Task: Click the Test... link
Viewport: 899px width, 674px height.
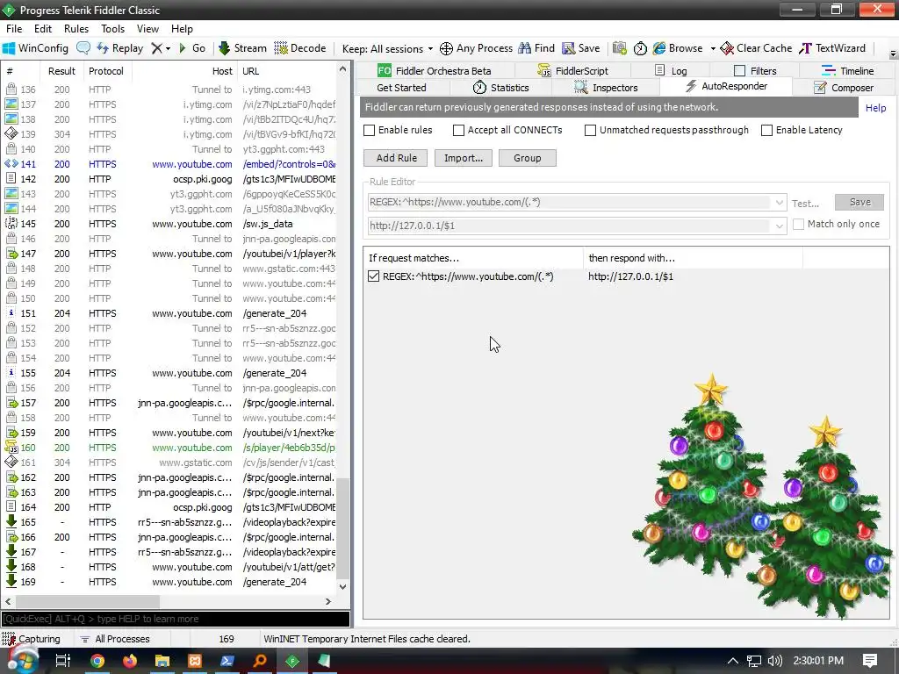Action: [x=805, y=204]
